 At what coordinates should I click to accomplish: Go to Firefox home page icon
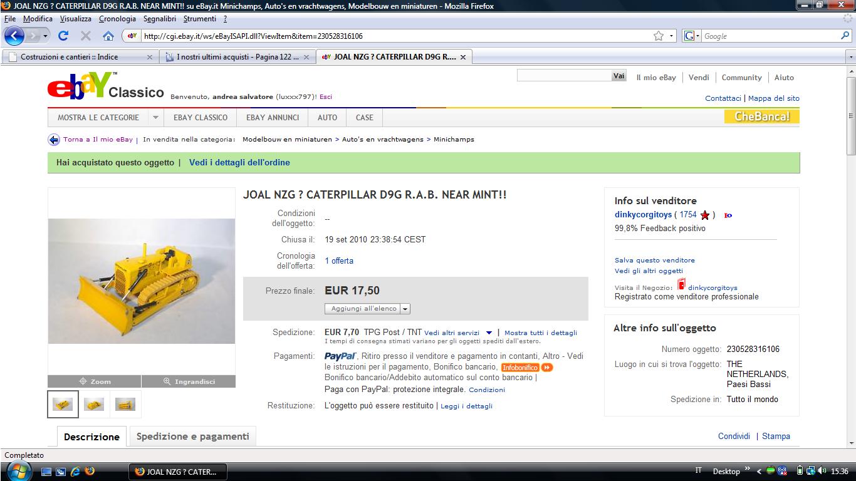pyautogui.click(x=108, y=36)
